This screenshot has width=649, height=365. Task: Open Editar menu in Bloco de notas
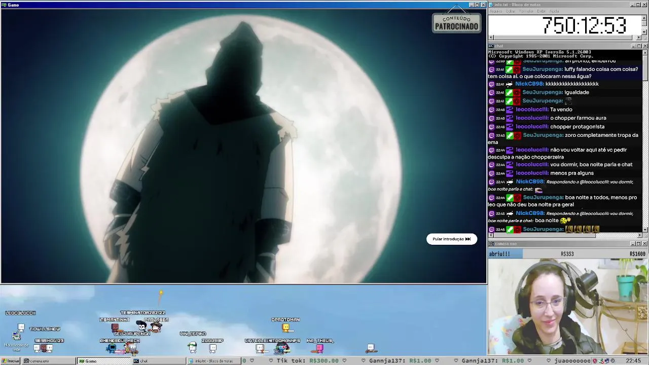point(511,11)
